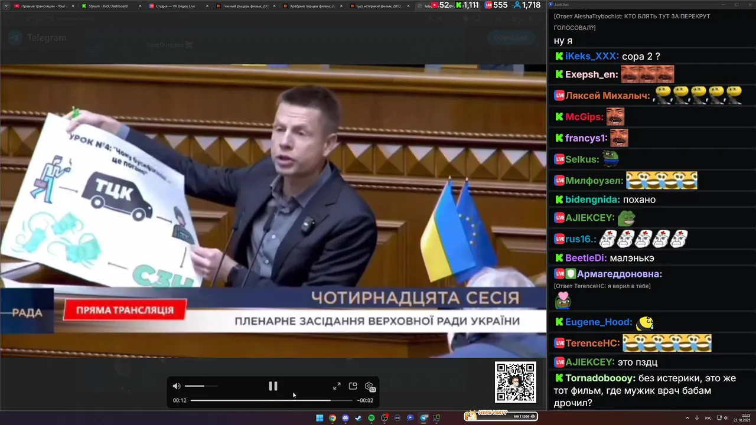This screenshot has height=425, width=756.
Task: Close the VK Видео Live tab
Action: (x=207, y=6)
